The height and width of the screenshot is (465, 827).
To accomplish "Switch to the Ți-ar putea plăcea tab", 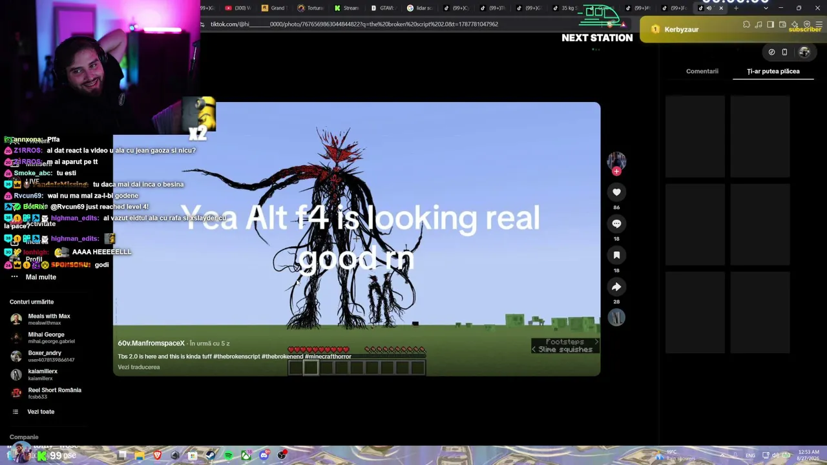I will point(773,71).
